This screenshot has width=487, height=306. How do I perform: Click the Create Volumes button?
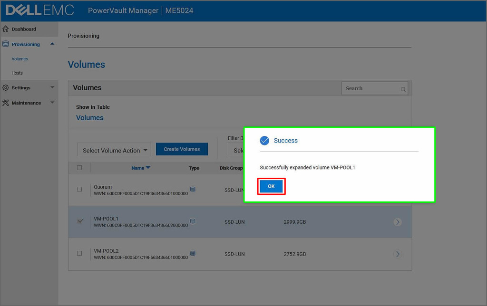(182, 149)
